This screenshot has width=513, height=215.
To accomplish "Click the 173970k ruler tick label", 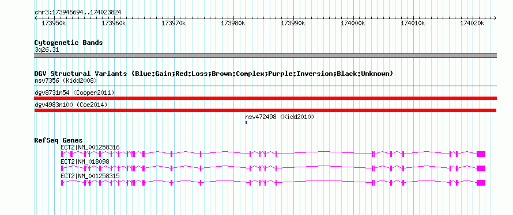I will [173, 23].
